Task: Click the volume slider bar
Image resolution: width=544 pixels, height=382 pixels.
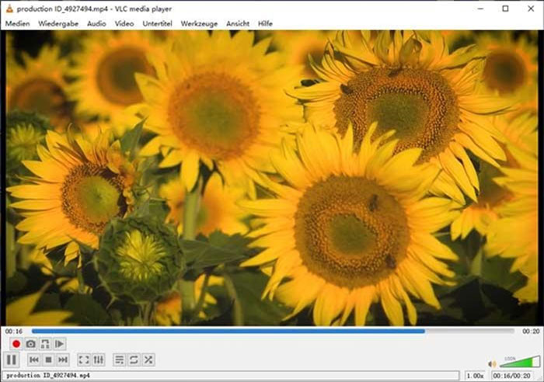Action: (519, 363)
